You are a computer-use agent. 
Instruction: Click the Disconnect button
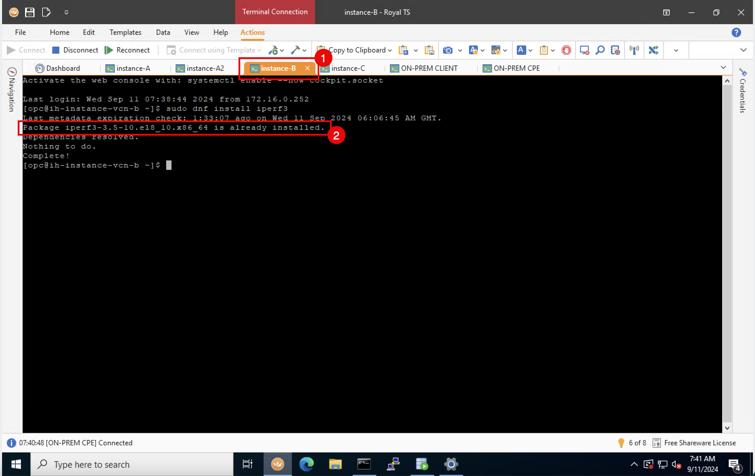coord(75,50)
